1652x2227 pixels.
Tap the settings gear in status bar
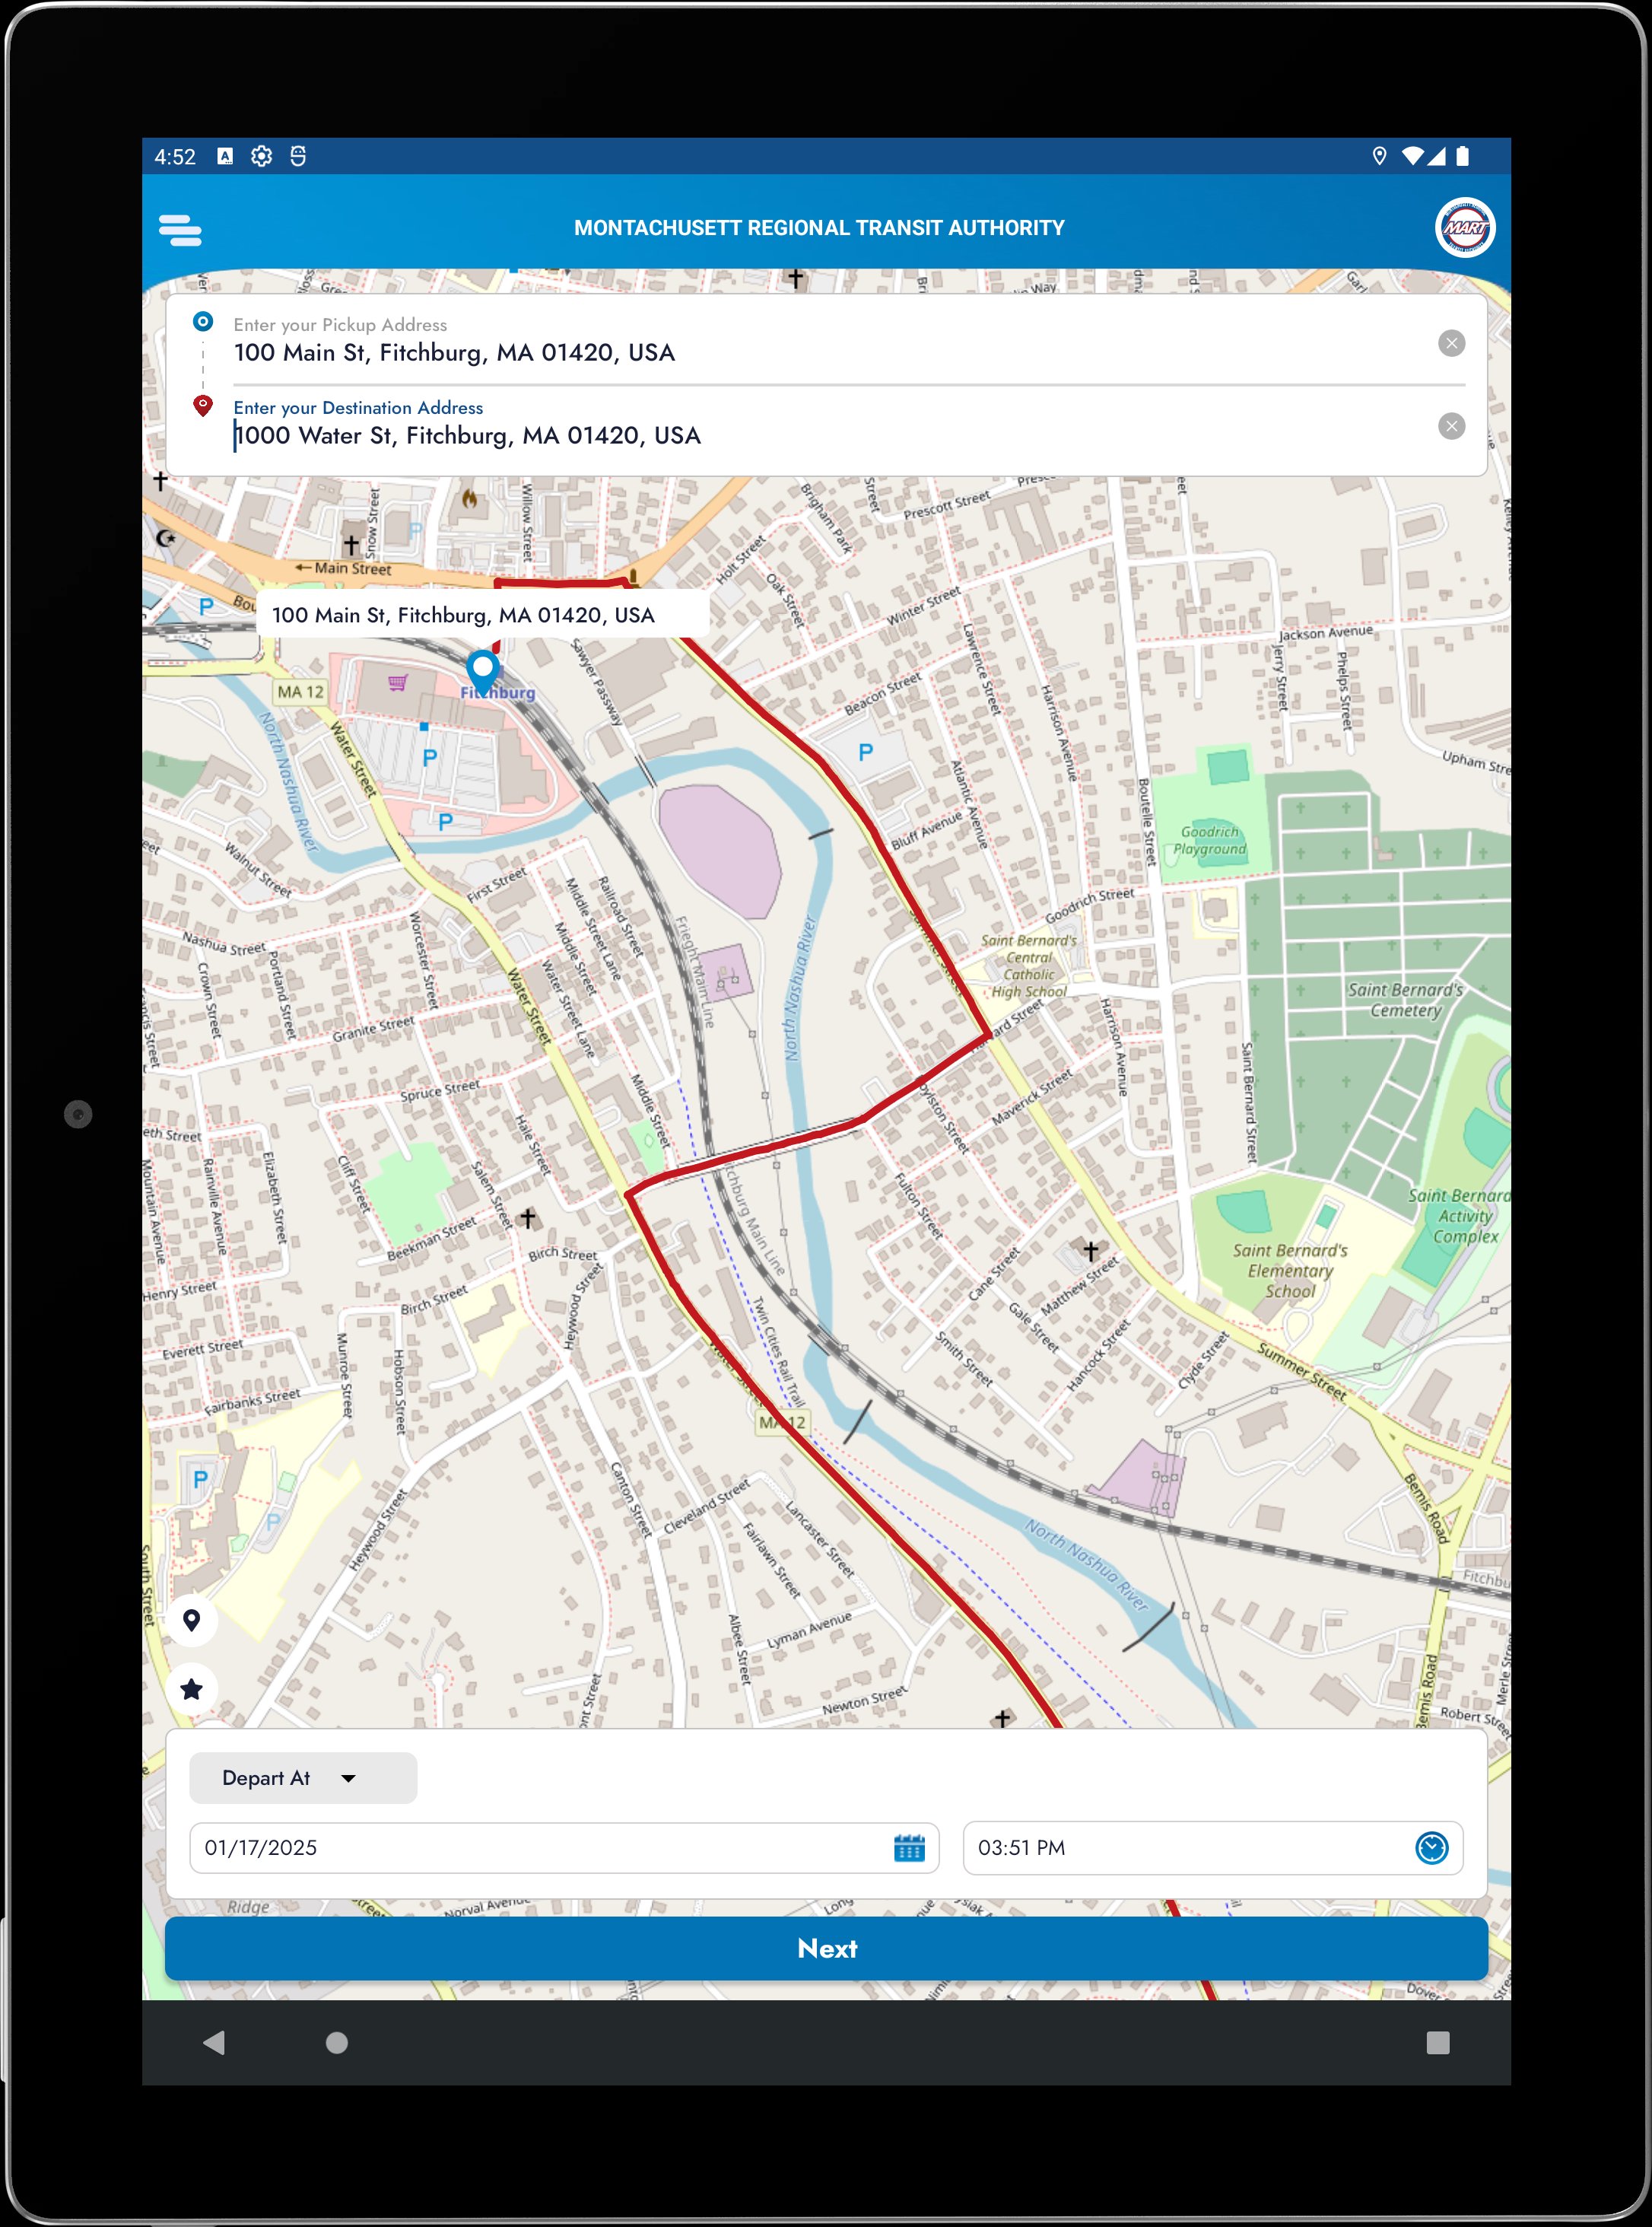pyautogui.click(x=262, y=156)
